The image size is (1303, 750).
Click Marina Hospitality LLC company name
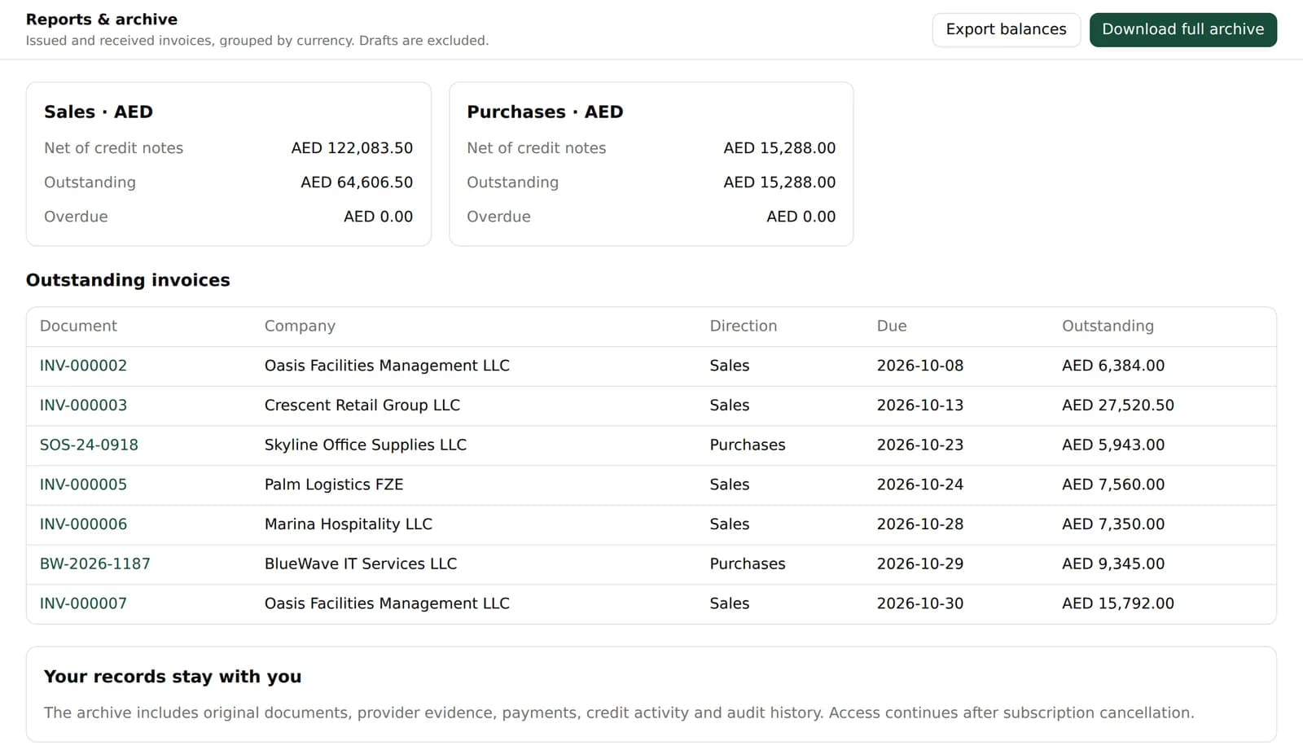click(349, 524)
